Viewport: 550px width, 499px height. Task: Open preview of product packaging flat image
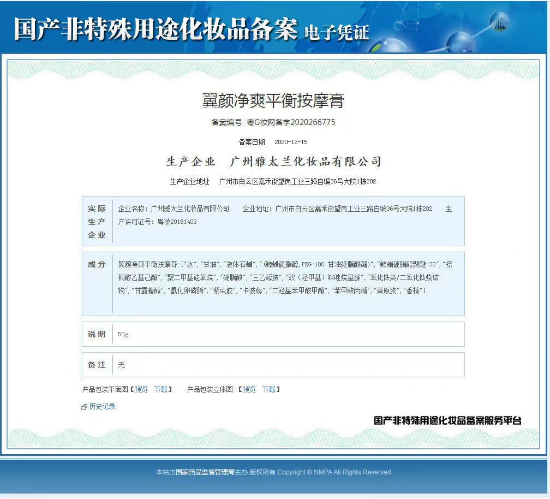point(141,389)
